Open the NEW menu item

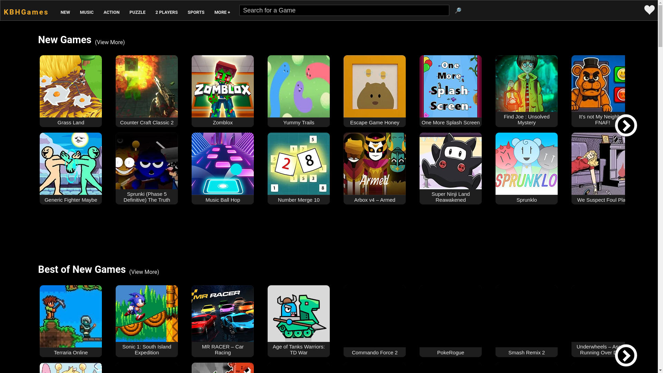pyautogui.click(x=65, y=12)
